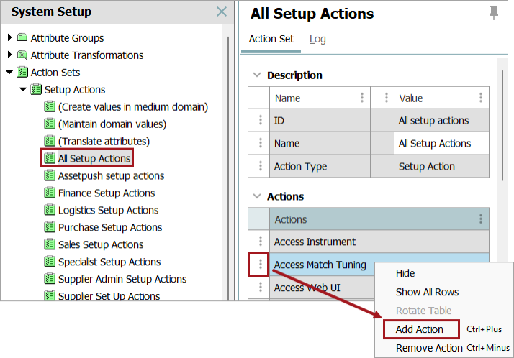Click icon beside All Setup Actions tree item
Screen dimensions: 514x358
tap(50, 158)
